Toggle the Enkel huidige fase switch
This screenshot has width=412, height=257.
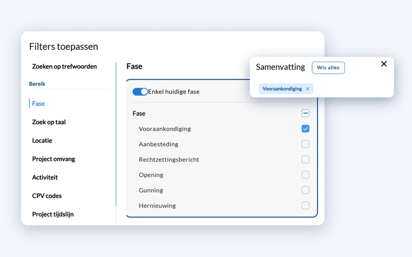[x=140, y=91]
